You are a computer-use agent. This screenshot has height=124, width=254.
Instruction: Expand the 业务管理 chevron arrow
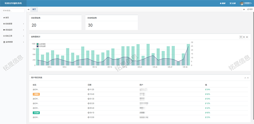point(24,42)
